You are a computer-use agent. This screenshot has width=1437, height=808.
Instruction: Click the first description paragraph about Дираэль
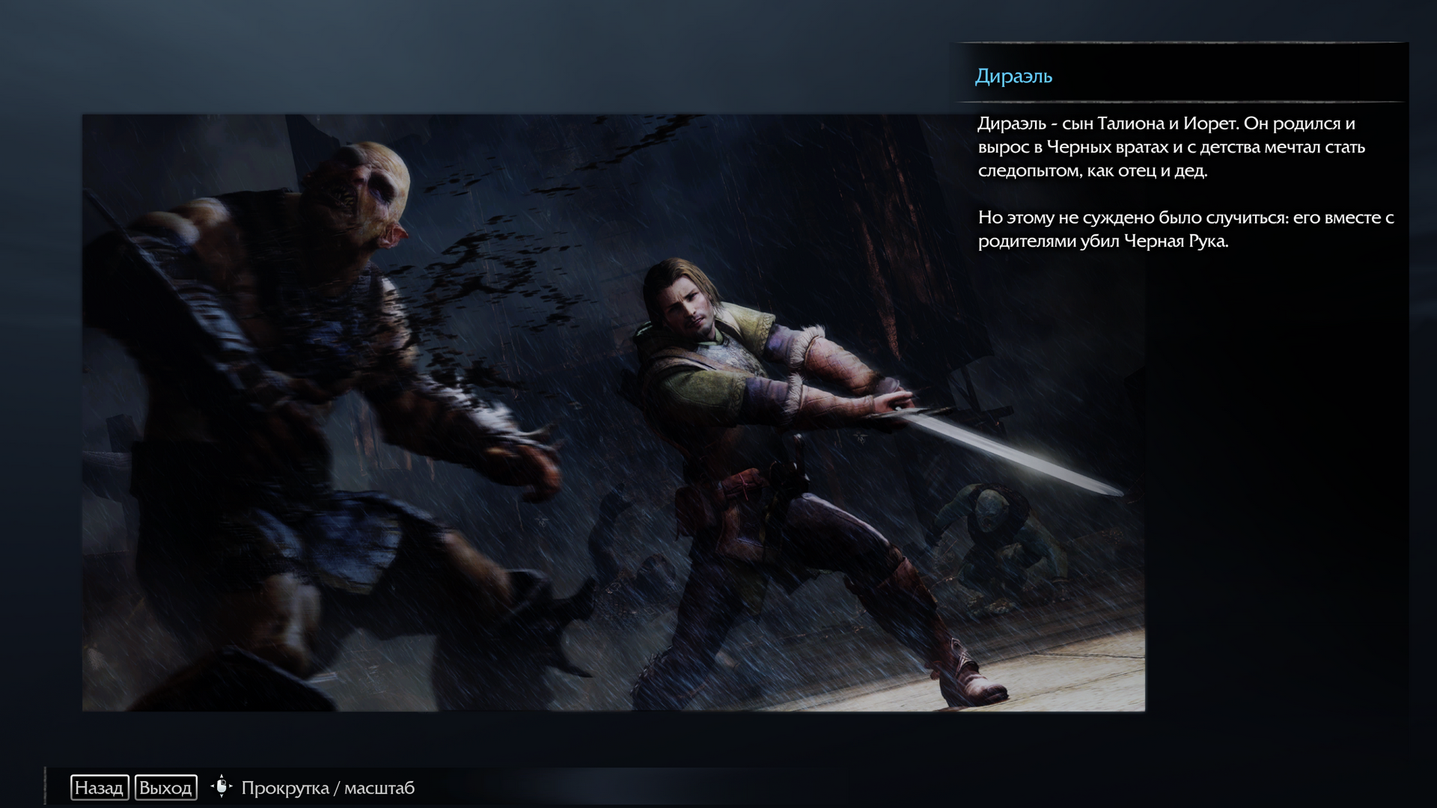[x=1171, y=147]
